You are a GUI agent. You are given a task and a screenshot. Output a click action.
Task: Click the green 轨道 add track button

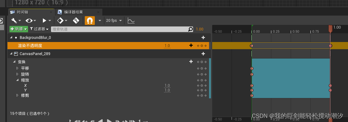pyautogui.click(x=19, y=29)
